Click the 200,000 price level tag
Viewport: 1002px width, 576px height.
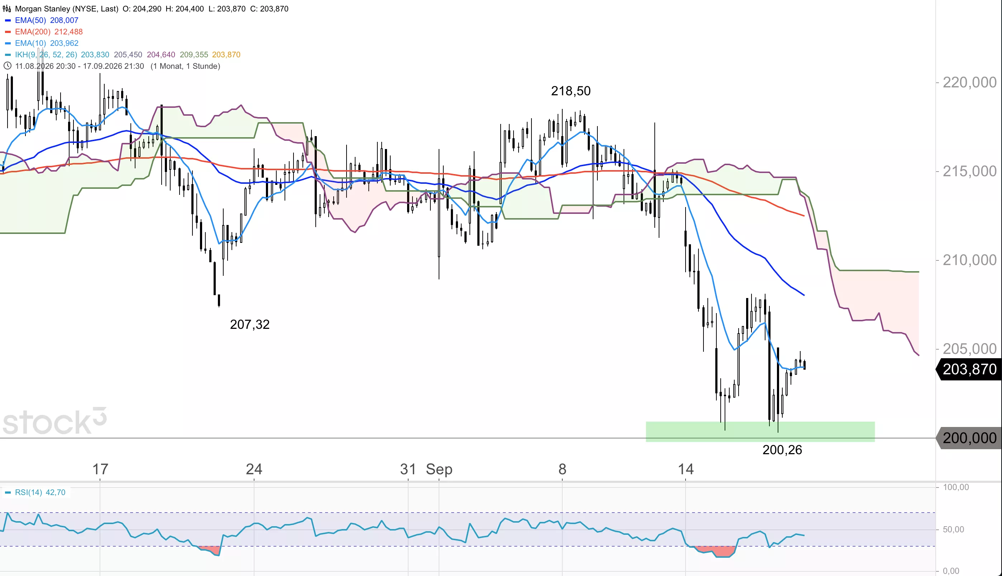pos(969,438)
